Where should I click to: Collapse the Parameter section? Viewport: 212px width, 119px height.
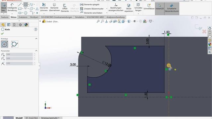pos(36,51)
